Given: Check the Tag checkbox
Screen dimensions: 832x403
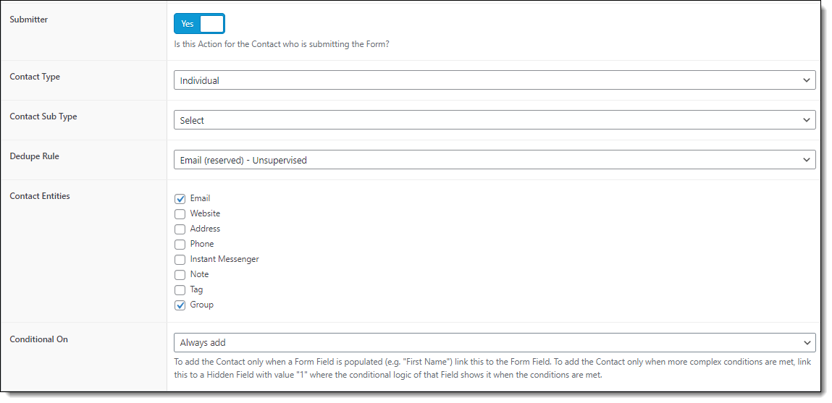Looking at the screenshot, I should (180, 290).
